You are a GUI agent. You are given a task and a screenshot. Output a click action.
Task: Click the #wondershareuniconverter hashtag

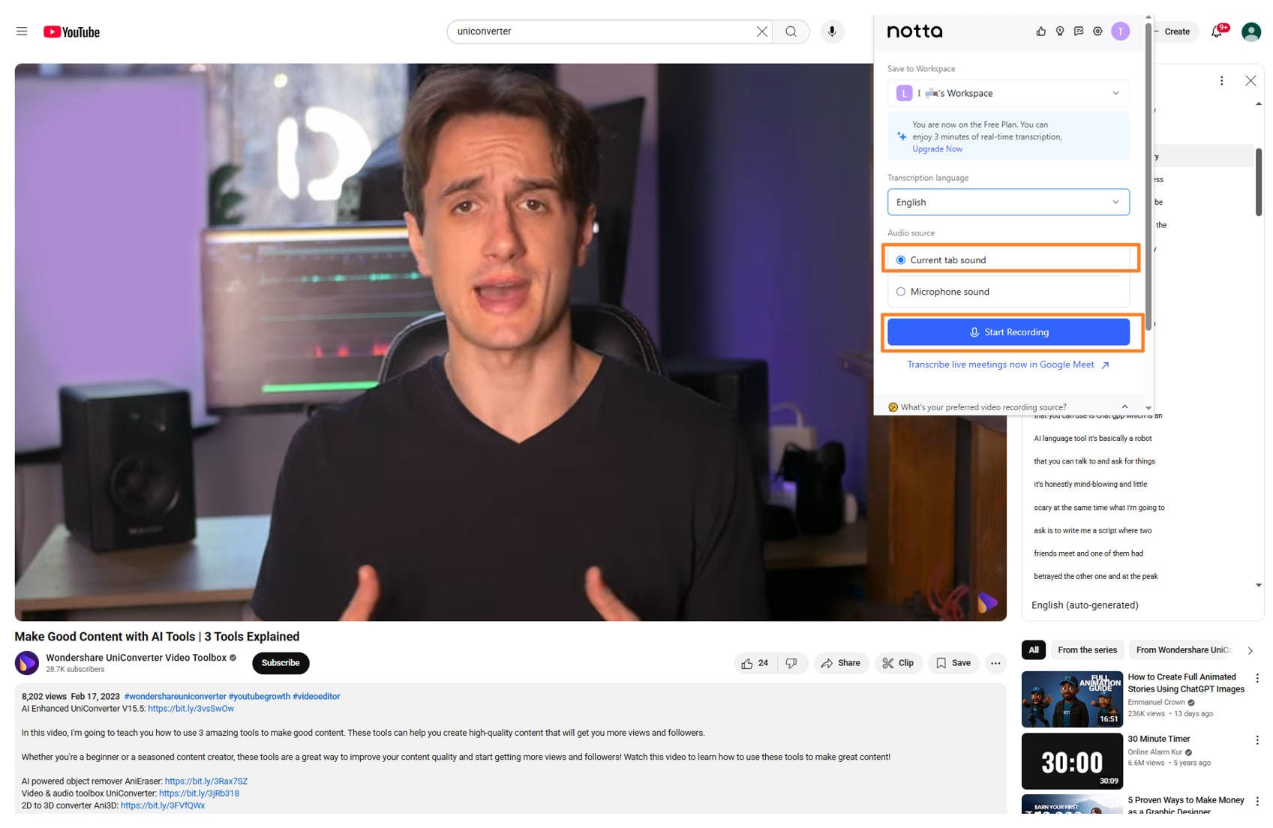175,697
